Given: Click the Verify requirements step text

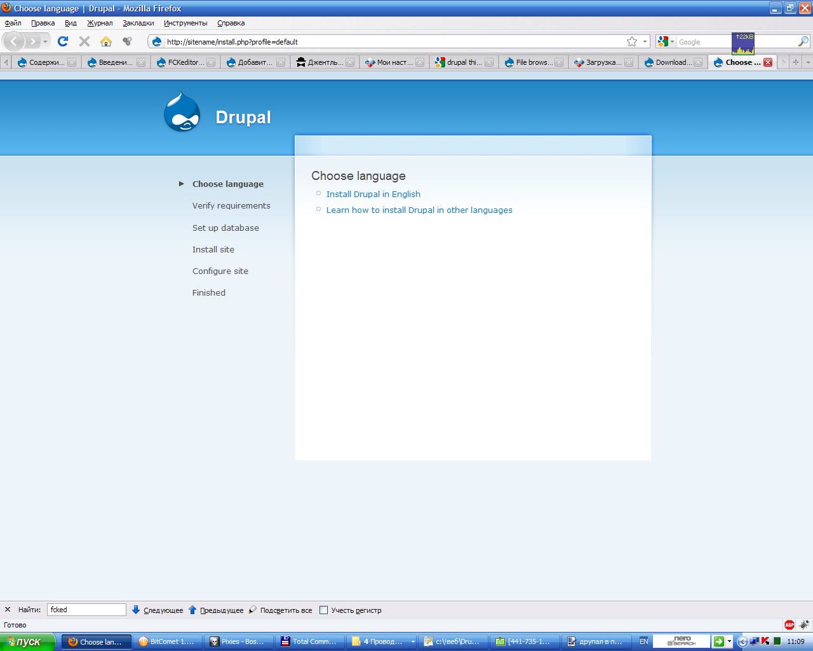Looking at the screenshot, I should tap(231, 205).
